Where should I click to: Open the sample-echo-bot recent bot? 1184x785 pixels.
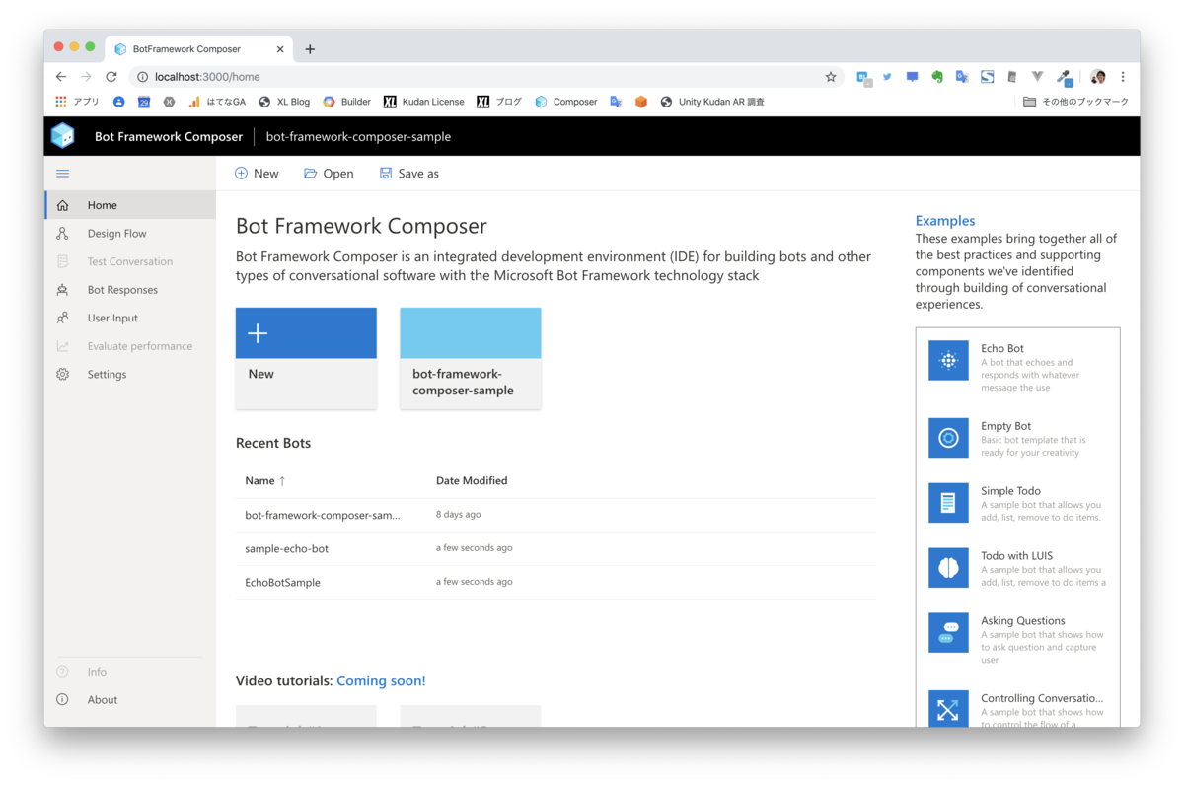[555, 548]
